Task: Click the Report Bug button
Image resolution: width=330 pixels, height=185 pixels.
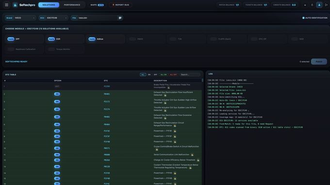Action: click(120, 5)
